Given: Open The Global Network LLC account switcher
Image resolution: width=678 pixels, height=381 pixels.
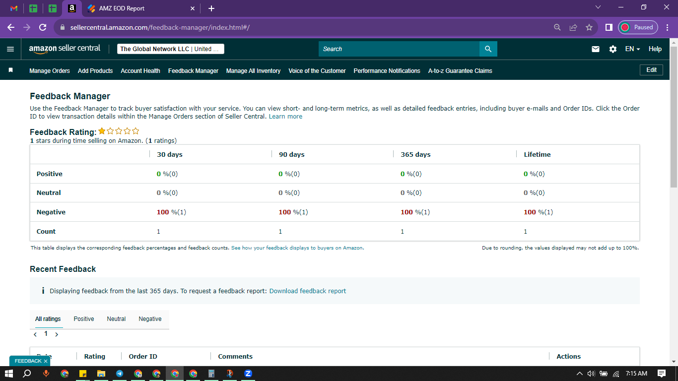Looking at the screenshot, I should [171, 49].
